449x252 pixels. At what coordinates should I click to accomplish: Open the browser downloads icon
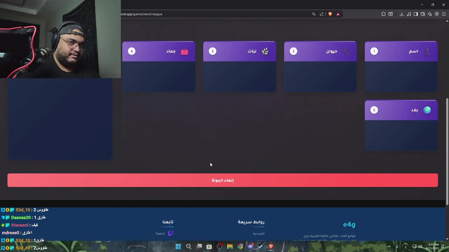pos(402,14)
